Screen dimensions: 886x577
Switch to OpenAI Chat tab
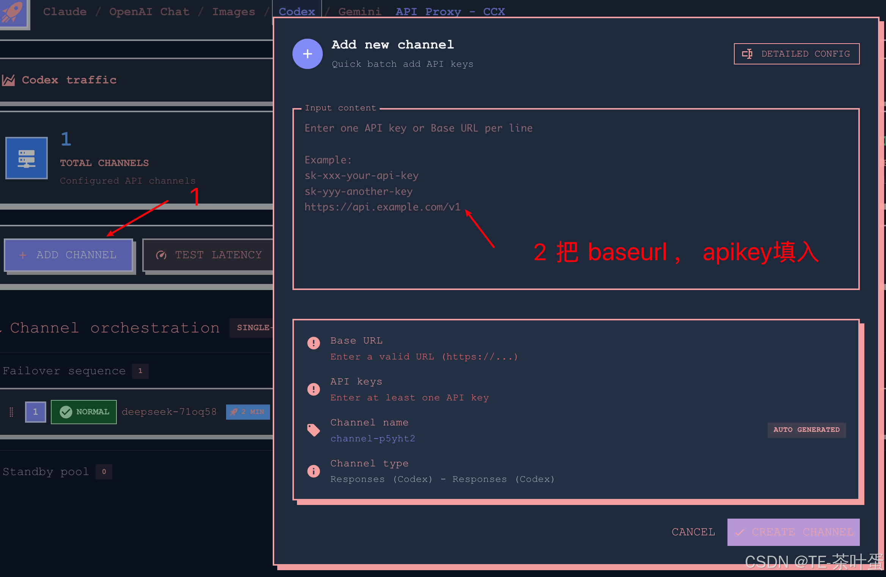tap(149, 12)
